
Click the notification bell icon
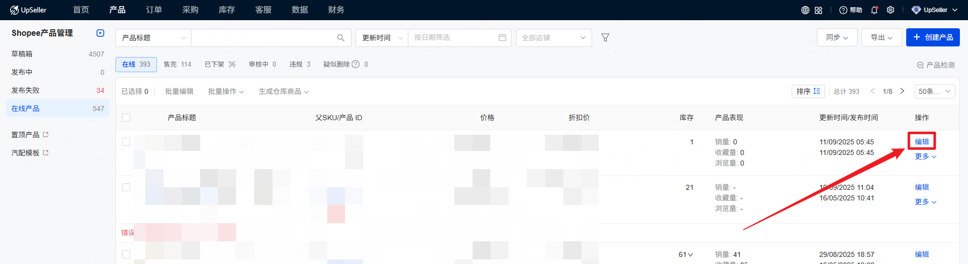click(874, 10)
